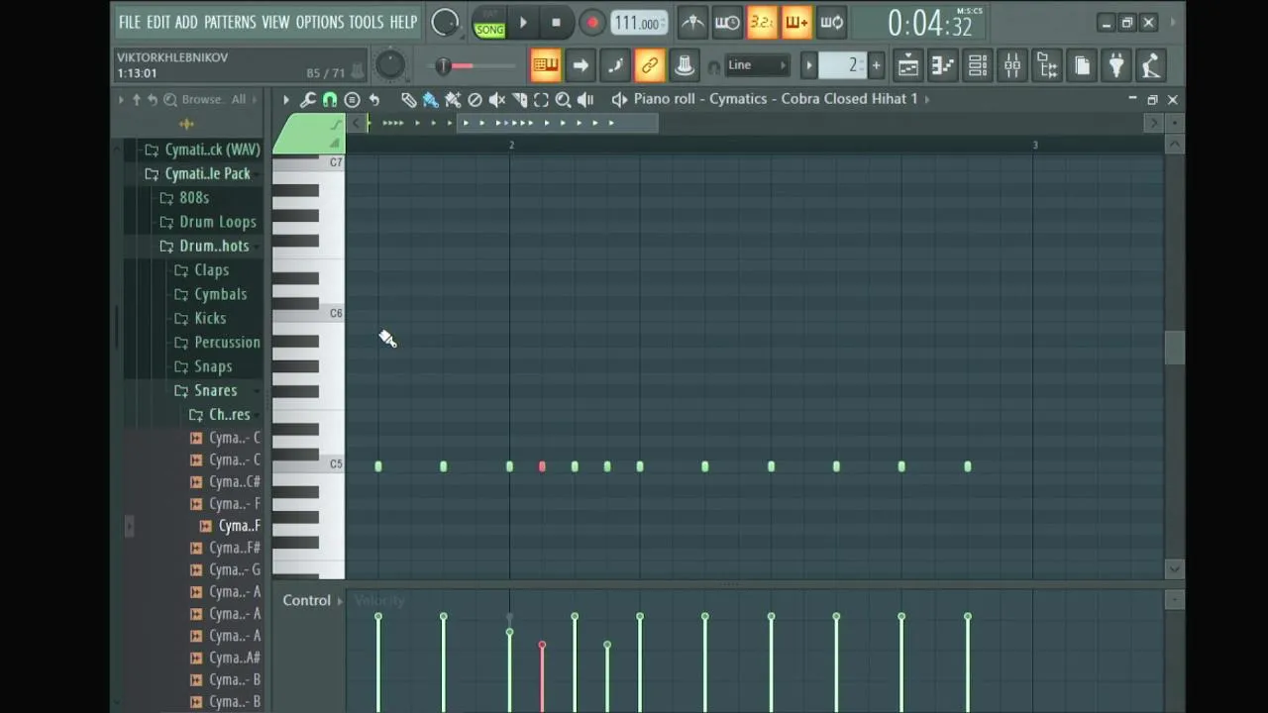Toggle the link icon in toolbar

tap(649, 66)
